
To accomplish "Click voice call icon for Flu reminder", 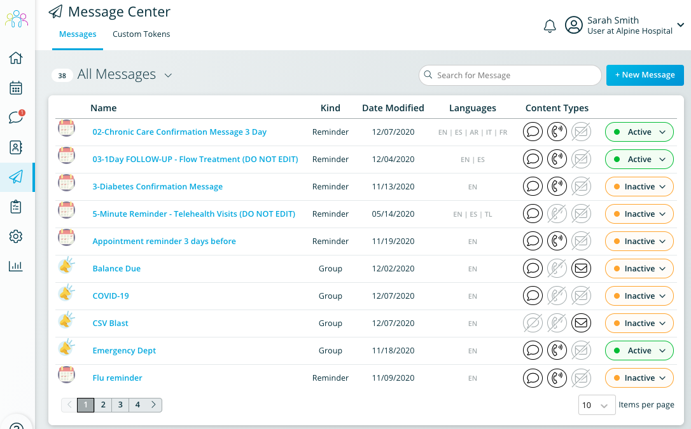I will [557, 378].
